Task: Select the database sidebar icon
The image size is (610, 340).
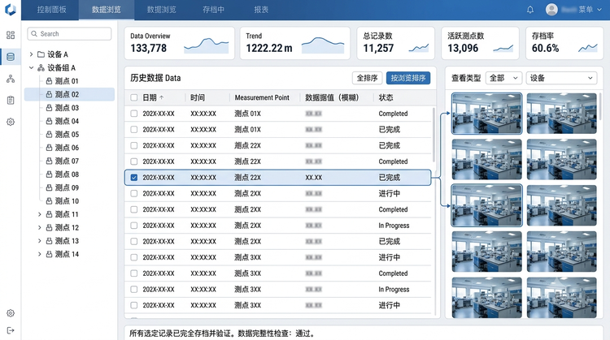Action: pyautogui.click(x=11, y=57)
